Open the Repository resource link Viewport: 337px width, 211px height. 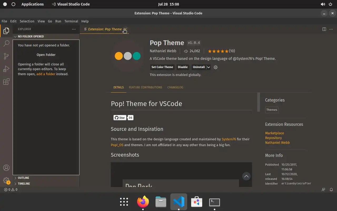click(x=274, y=138)
